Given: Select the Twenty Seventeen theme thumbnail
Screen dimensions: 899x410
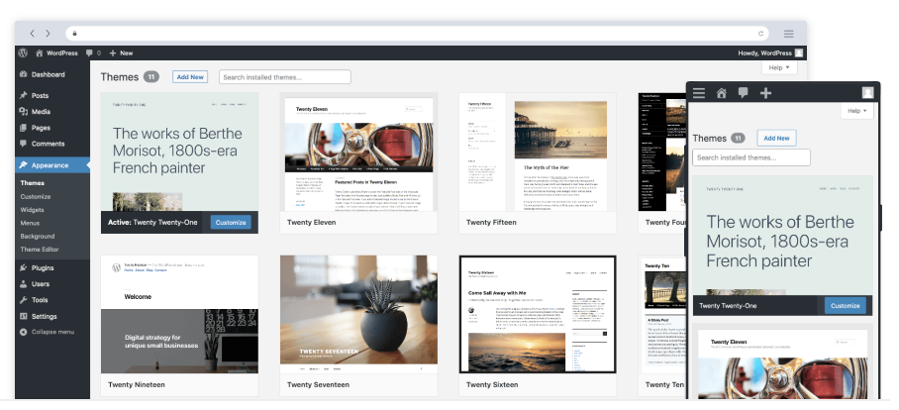Looking at the screenshot, I should click(359, 314).
